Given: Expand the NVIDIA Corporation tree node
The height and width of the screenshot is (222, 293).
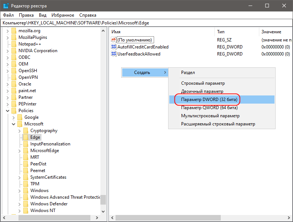Looking at the screenshot, I should 8,51.
